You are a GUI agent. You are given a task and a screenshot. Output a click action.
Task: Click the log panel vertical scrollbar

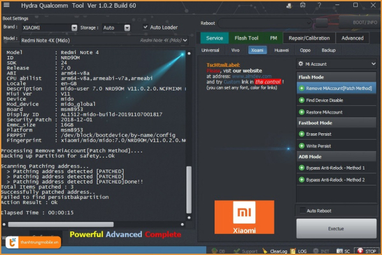(x=188, y=185)
